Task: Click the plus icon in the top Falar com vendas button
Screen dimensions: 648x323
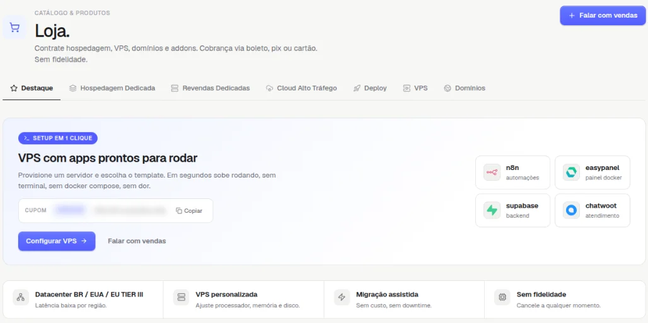Action: pos(572,15)
